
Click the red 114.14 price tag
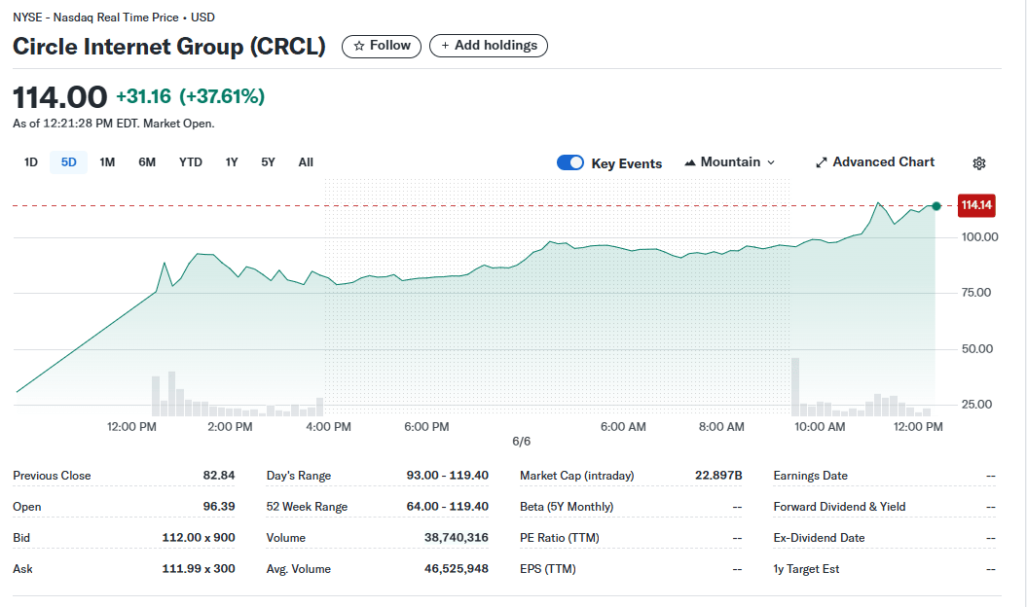click(x=976, y=205)
